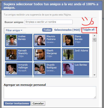Click Mauricio Pastrana's profile photo
Viewport: 104px width, 108px height.
pyautogui.click(x=40, y=40)
